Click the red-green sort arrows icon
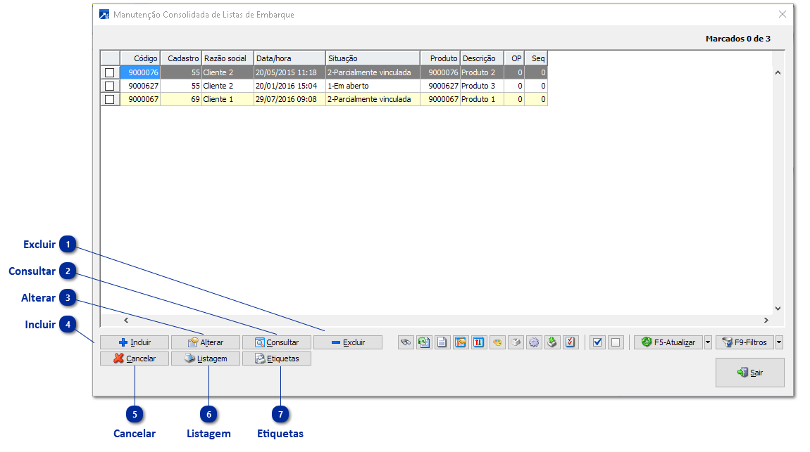The width and height of the screenshot is (810, 452). point(479,342)
